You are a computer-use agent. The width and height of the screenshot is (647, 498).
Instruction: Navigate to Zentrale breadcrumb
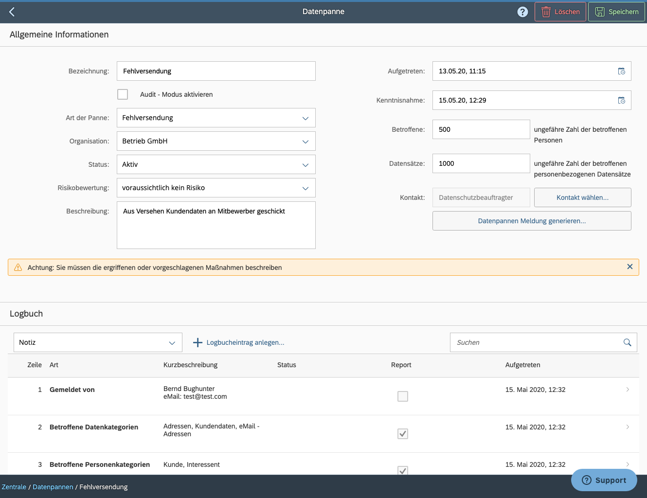click(x=14, y=487)
